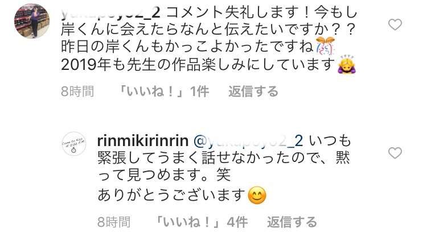Open the first commenter's round profile photo
Image resolution: width=427 pixels, height=233 pixels.
coord(32,21)
